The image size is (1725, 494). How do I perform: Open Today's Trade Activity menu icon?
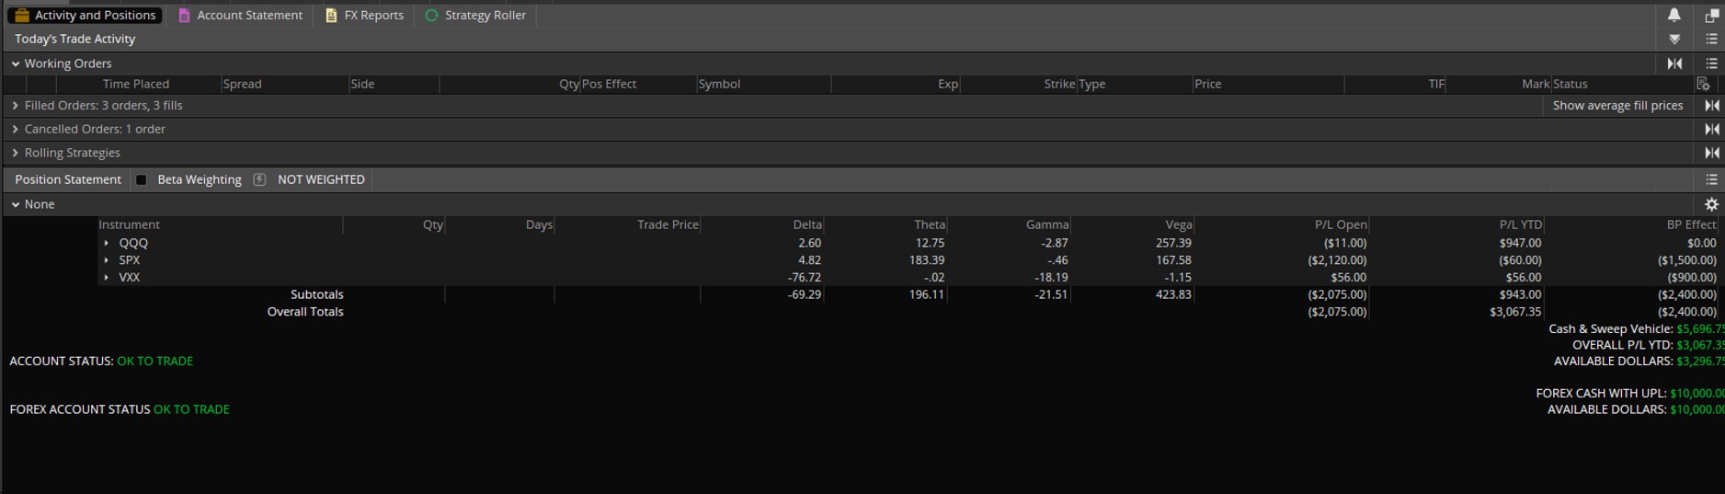click(x=1711, y=39)
